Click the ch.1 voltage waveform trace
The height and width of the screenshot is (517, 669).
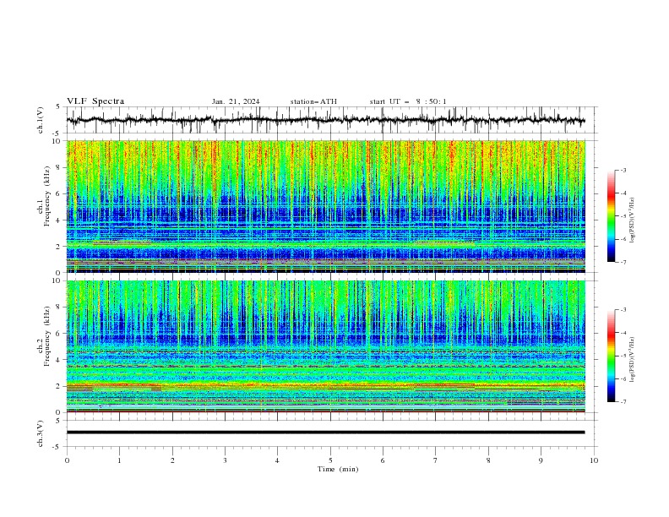[x=325, y=120]
